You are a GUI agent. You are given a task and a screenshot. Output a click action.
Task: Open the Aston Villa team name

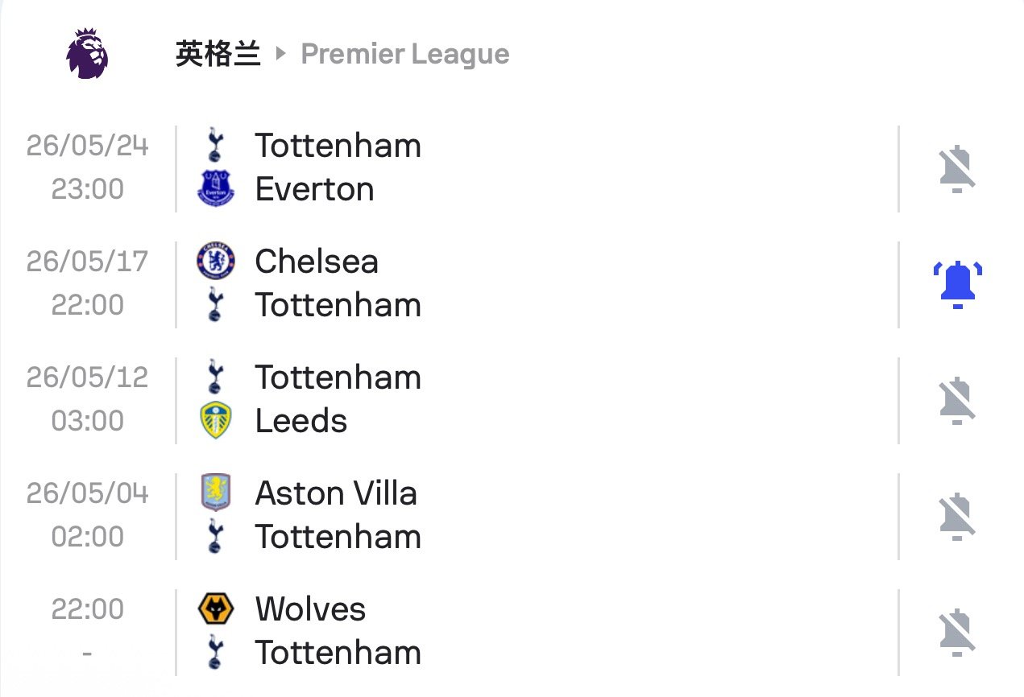click(x=336, y=493)
